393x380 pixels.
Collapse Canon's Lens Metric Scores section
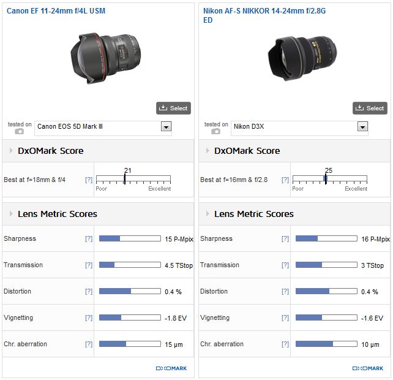11,214
